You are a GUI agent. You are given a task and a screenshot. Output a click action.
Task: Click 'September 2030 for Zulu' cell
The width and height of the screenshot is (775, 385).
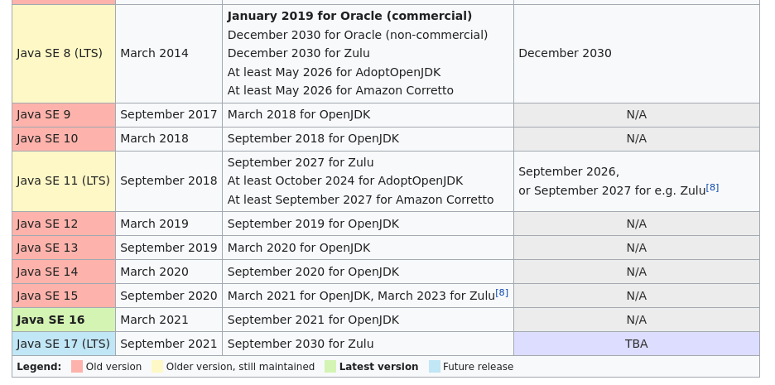tap(368, 344)
